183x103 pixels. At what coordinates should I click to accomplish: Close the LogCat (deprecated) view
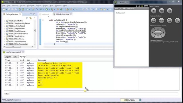pos(23,52)
